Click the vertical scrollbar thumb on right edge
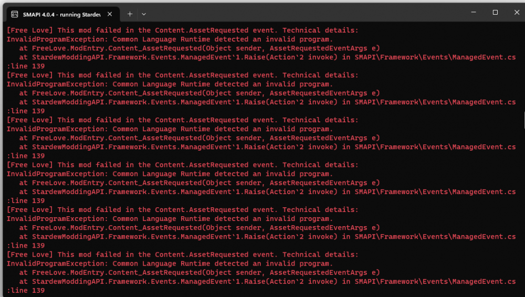This screenshot has height=297, width=525. tap(523, 121)
